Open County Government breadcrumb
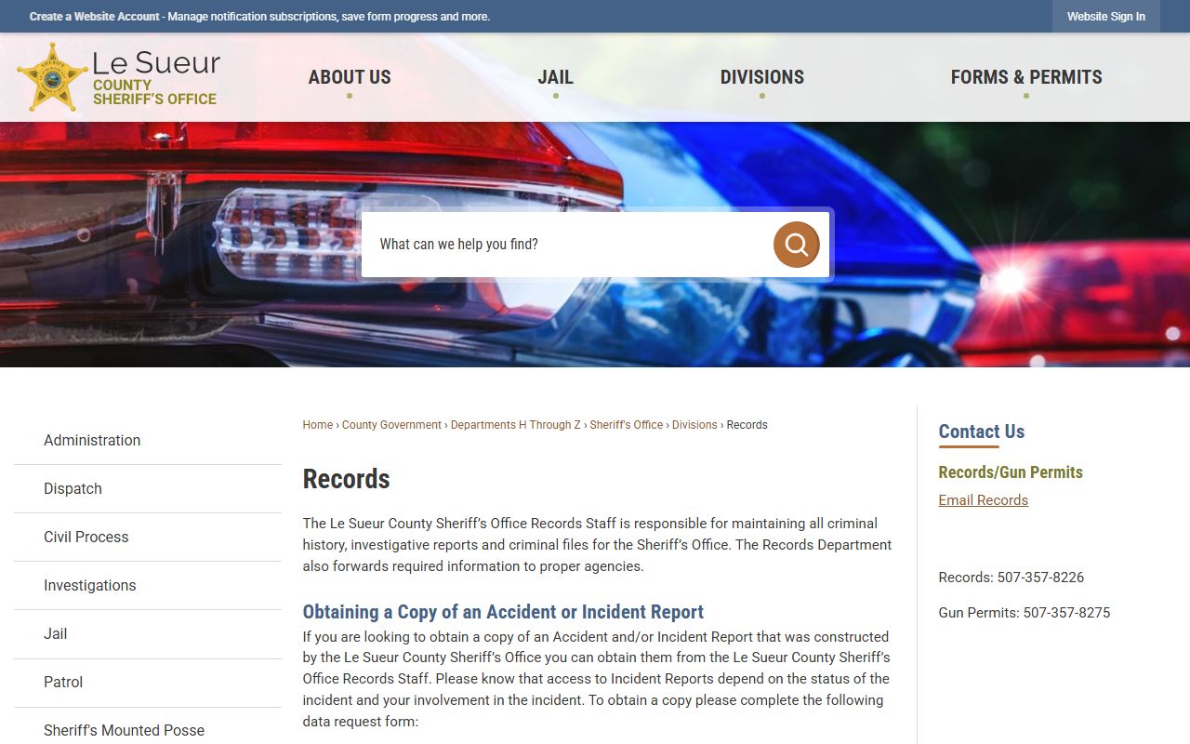This screenshot has height=744, width=1190. (x=391, y=425)
